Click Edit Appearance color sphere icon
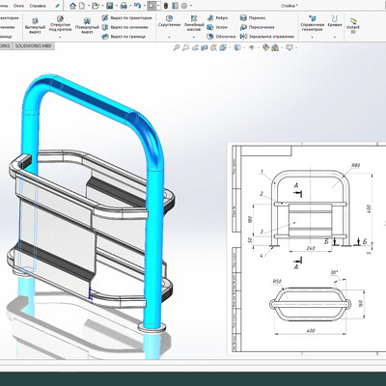 [265, 48]
